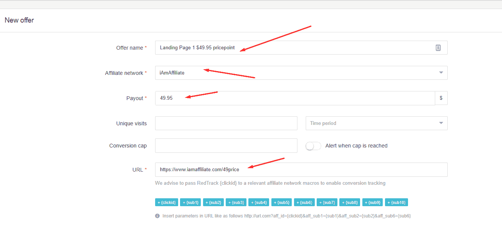The height and width of the screenshot is (228, 502).
Task: Choose the + {sub9} parameter button
Action: tap(373, 202)
